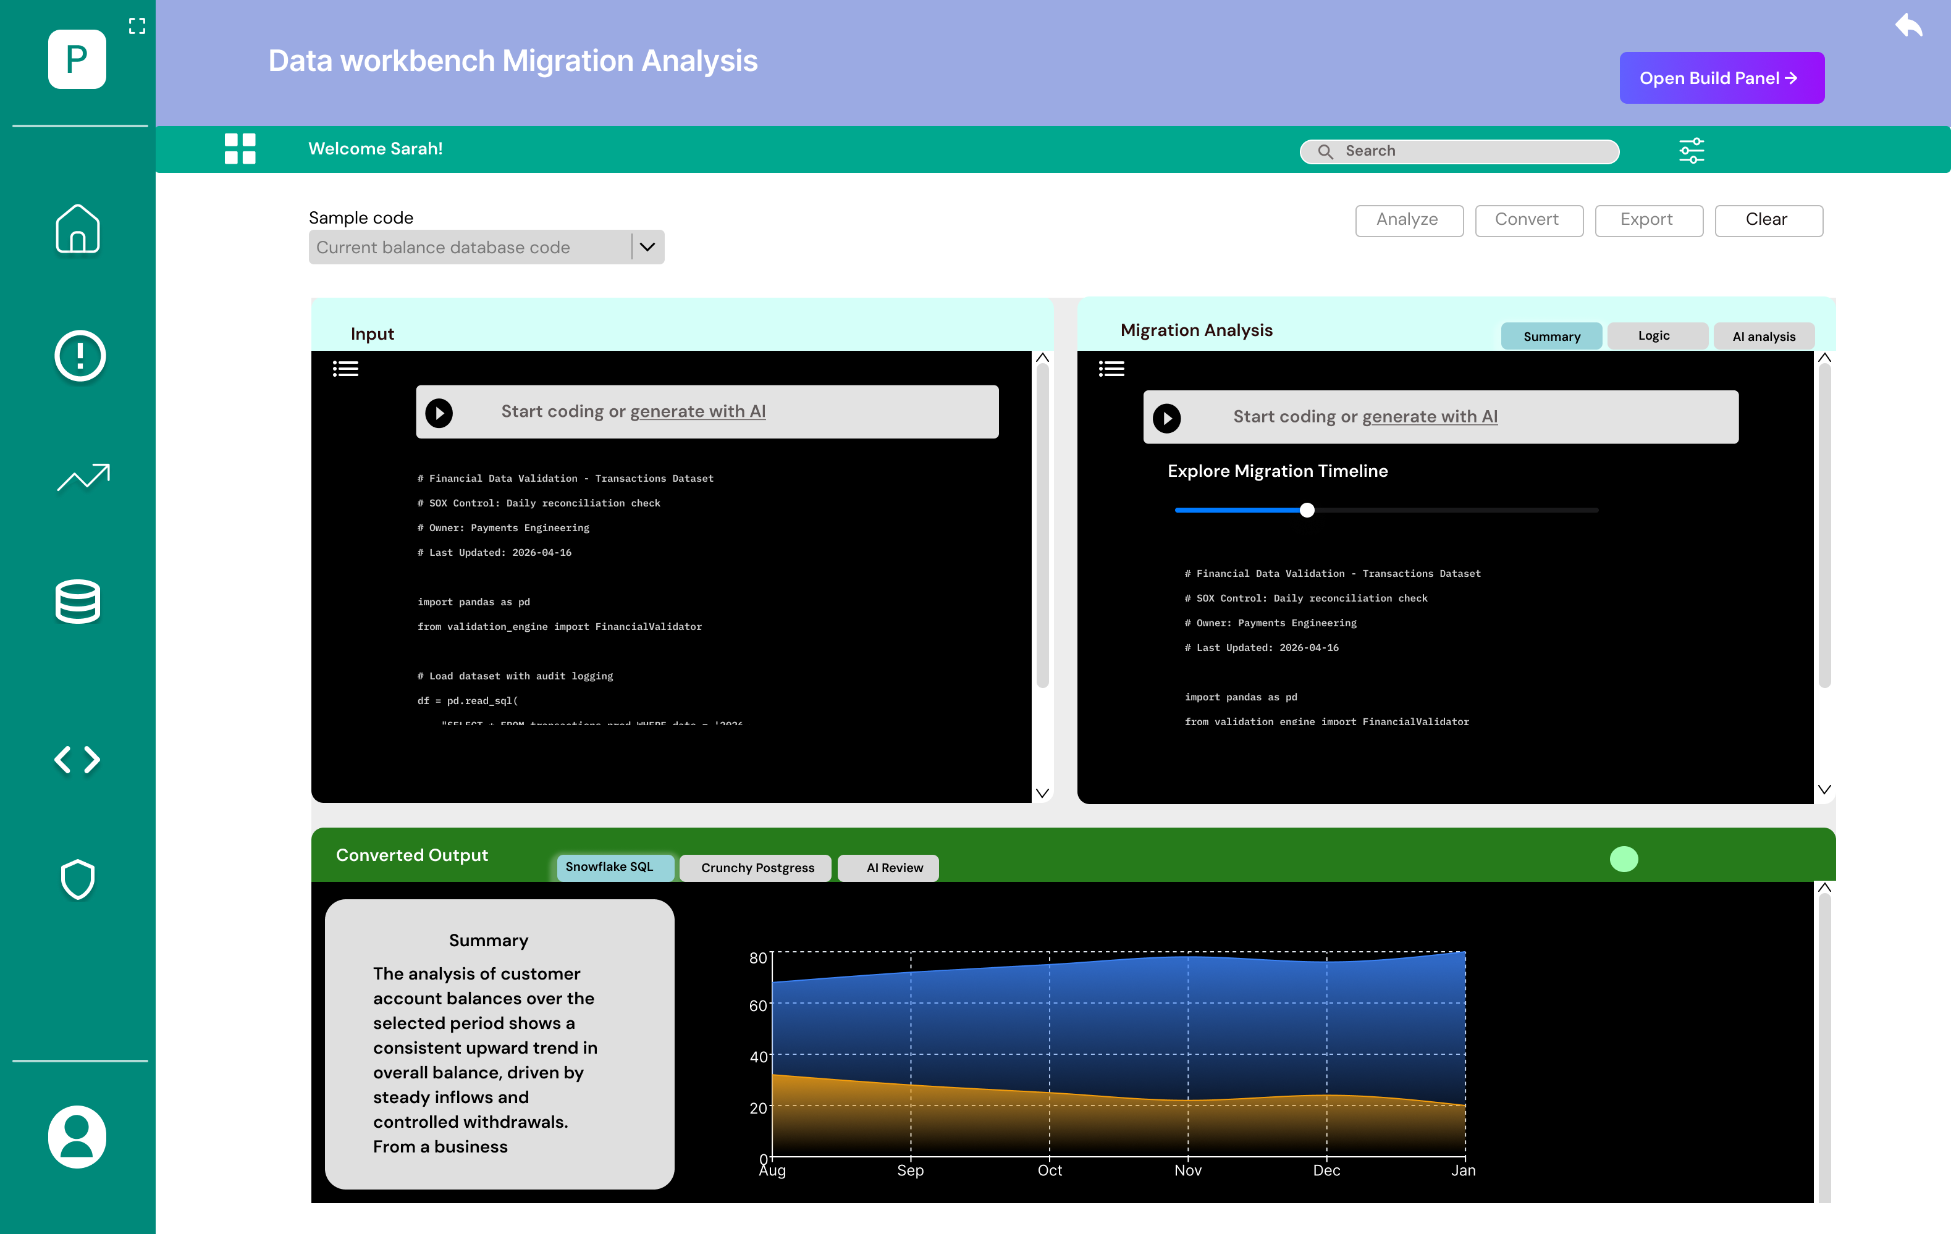Click the Migration Analysis vertical scrollbar
The image size is (1951, 1234).
pos(1824,527)
